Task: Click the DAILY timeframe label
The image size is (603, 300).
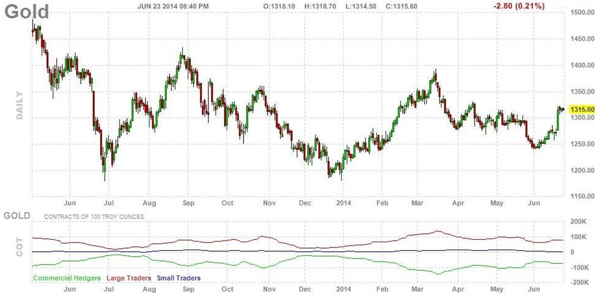Action: [x=19, y=106]
